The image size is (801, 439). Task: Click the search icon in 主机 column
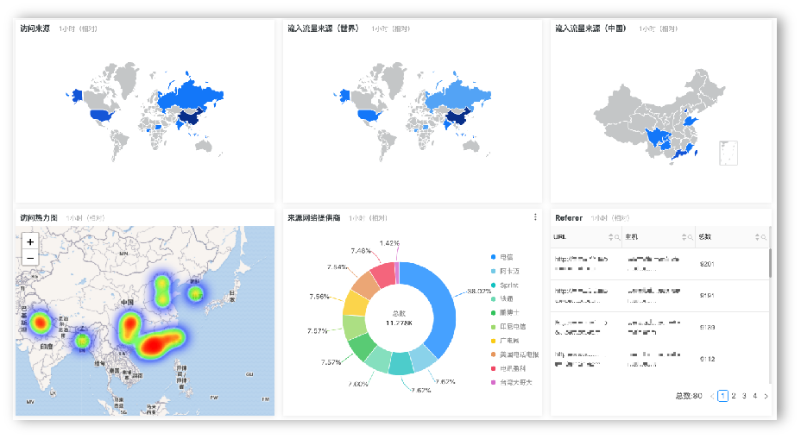[x=690, y=237]
